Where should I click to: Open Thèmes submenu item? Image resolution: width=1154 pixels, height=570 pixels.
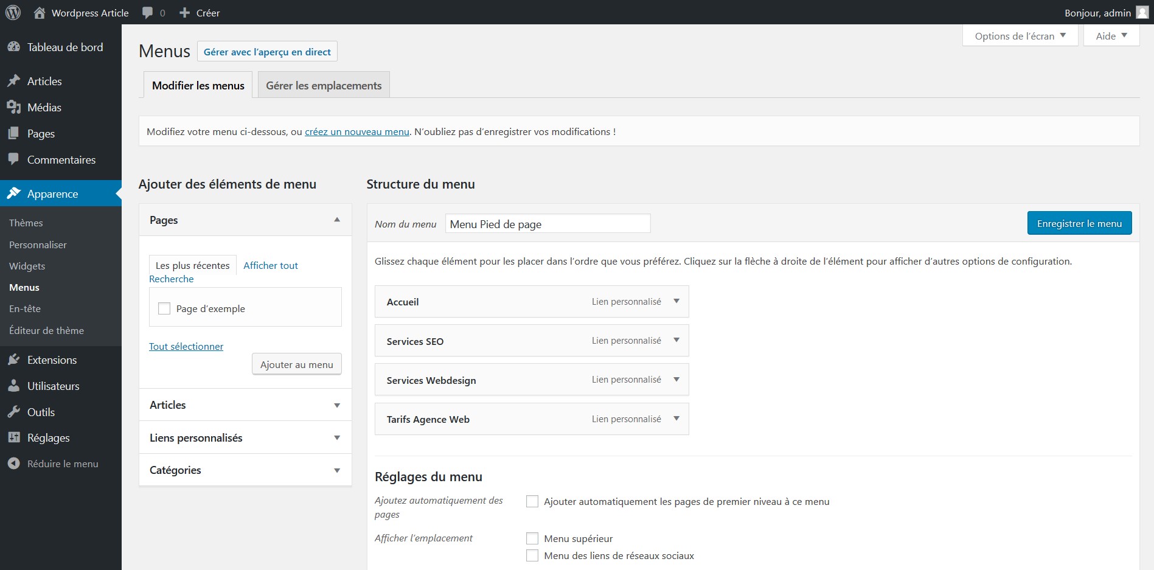coord(26,223)
